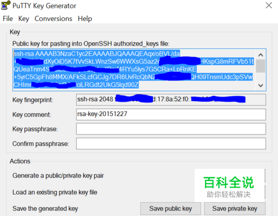This screenshot has width=278, height=216.
Task: Click the PuTTY Key Generator title bar icon
Action: 6,5
